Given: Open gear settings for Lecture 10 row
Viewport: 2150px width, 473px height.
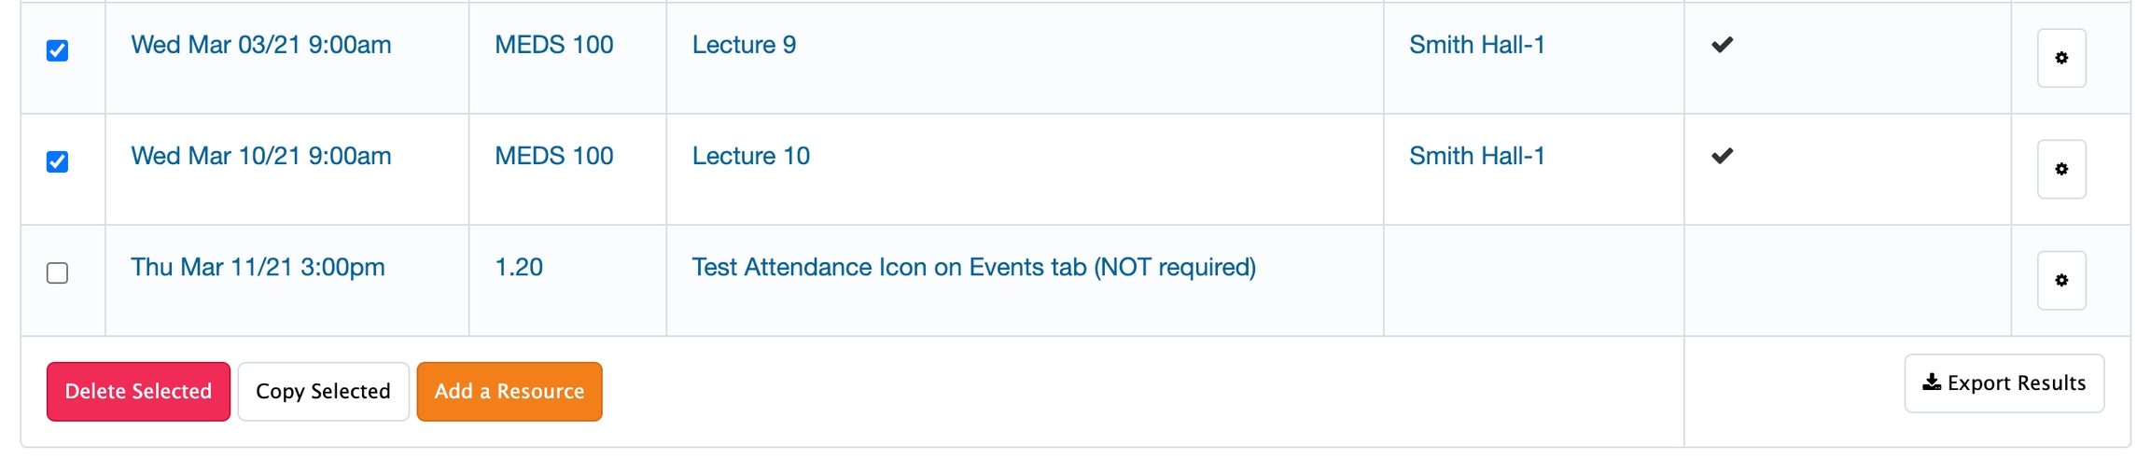Looking at the screenshot, I should [2060, 169].
